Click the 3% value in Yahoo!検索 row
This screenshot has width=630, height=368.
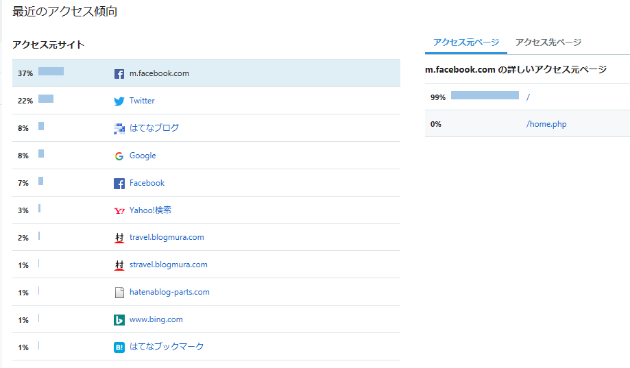coord(23,210)
